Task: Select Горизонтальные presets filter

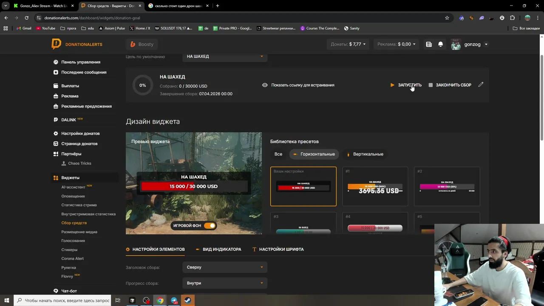Action: (x=314, y=154)
